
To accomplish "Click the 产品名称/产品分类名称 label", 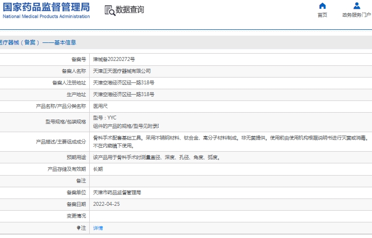I will [x=61, y=106].
